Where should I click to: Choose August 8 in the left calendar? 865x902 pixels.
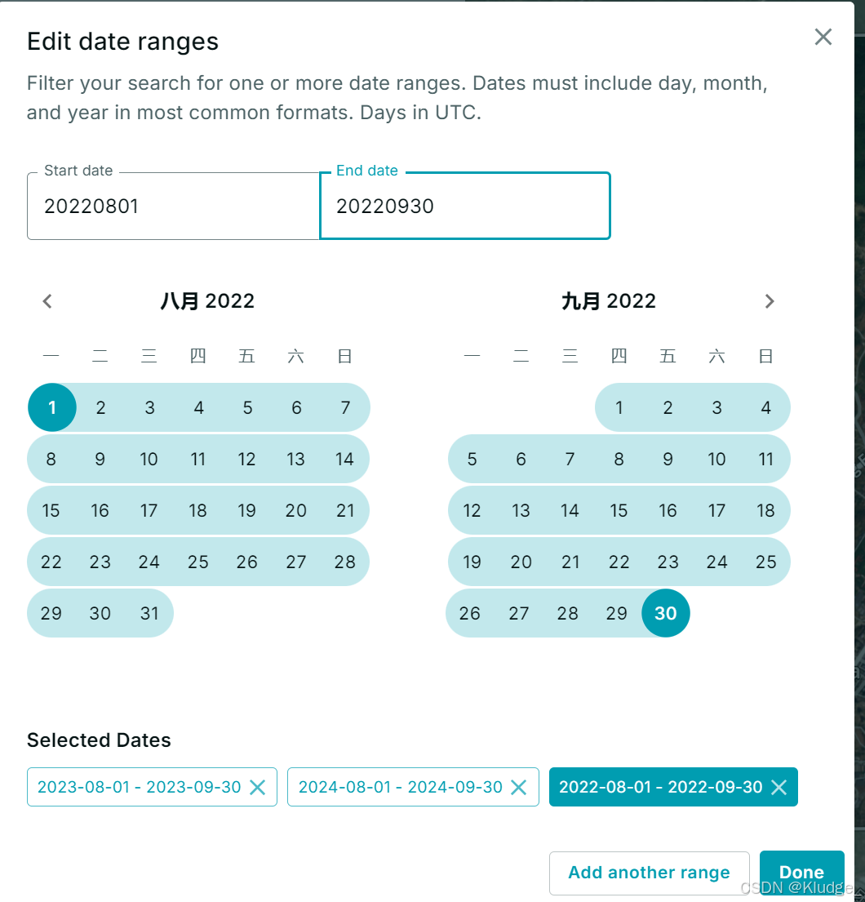(x=51, y=459)
